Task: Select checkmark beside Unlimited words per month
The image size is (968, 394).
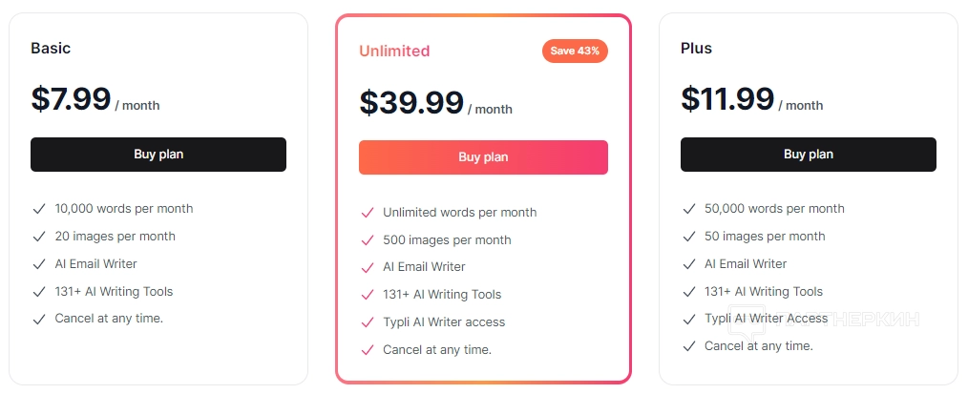Action: coord(368,213)
